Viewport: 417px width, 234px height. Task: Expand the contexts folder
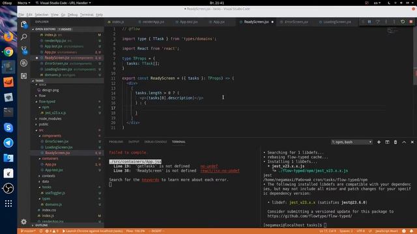(48, 176)
